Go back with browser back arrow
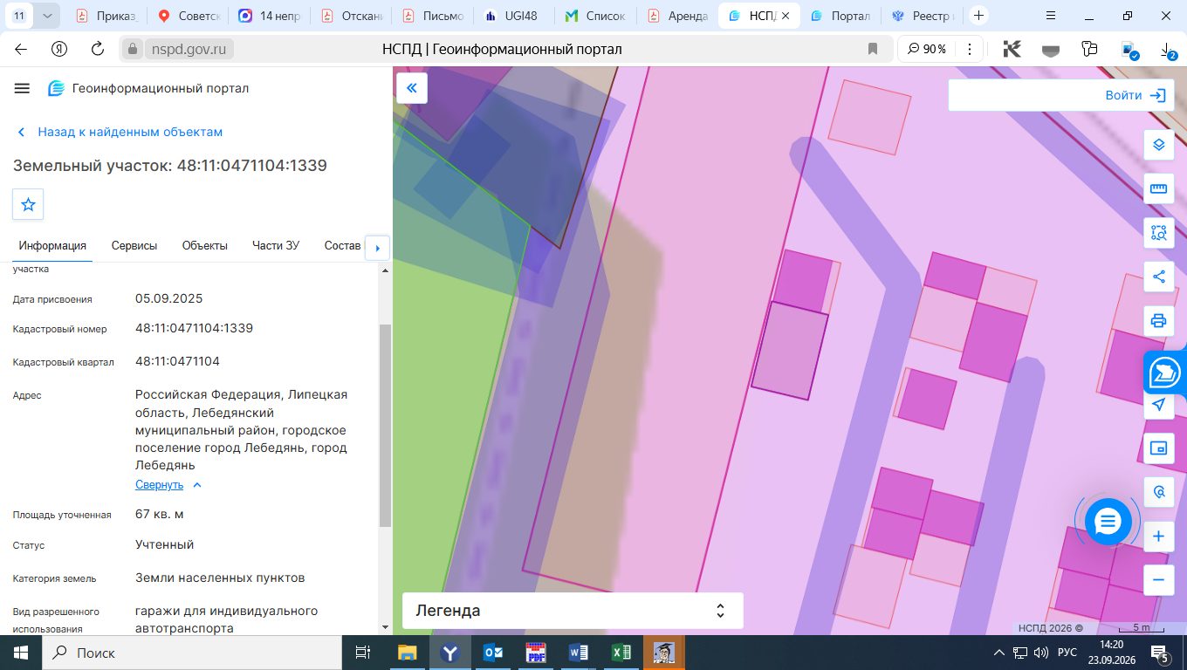 pos(21,50)
